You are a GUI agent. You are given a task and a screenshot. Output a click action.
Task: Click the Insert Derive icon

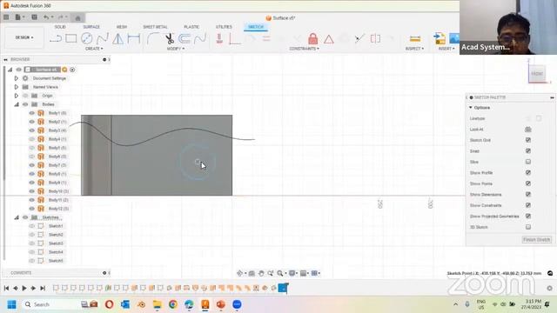point(440,38)
